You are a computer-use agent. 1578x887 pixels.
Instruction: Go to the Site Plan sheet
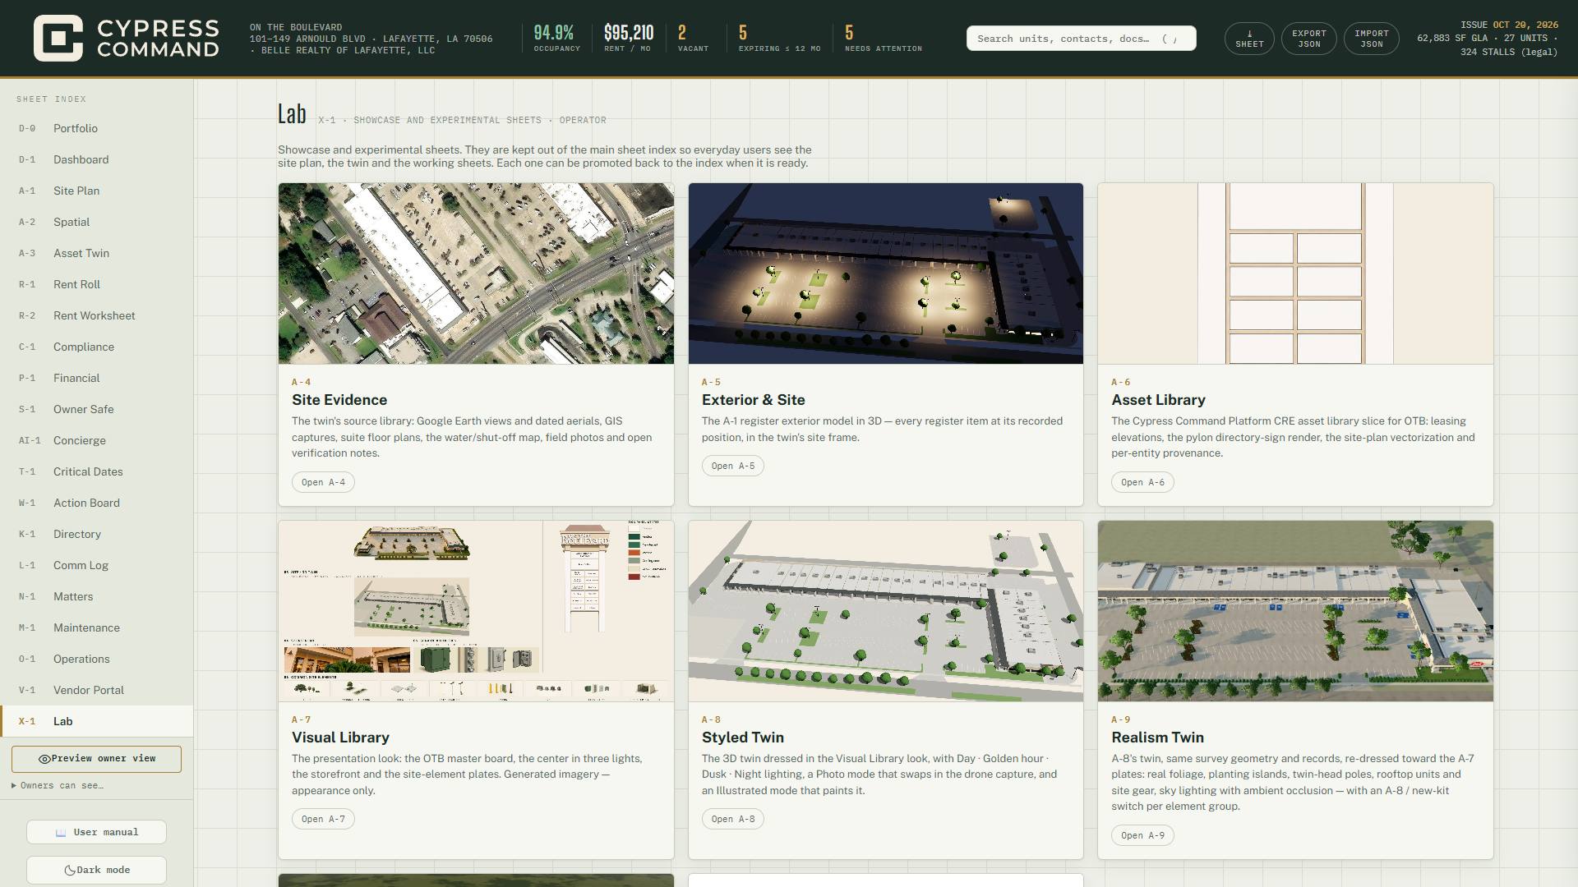97,191
